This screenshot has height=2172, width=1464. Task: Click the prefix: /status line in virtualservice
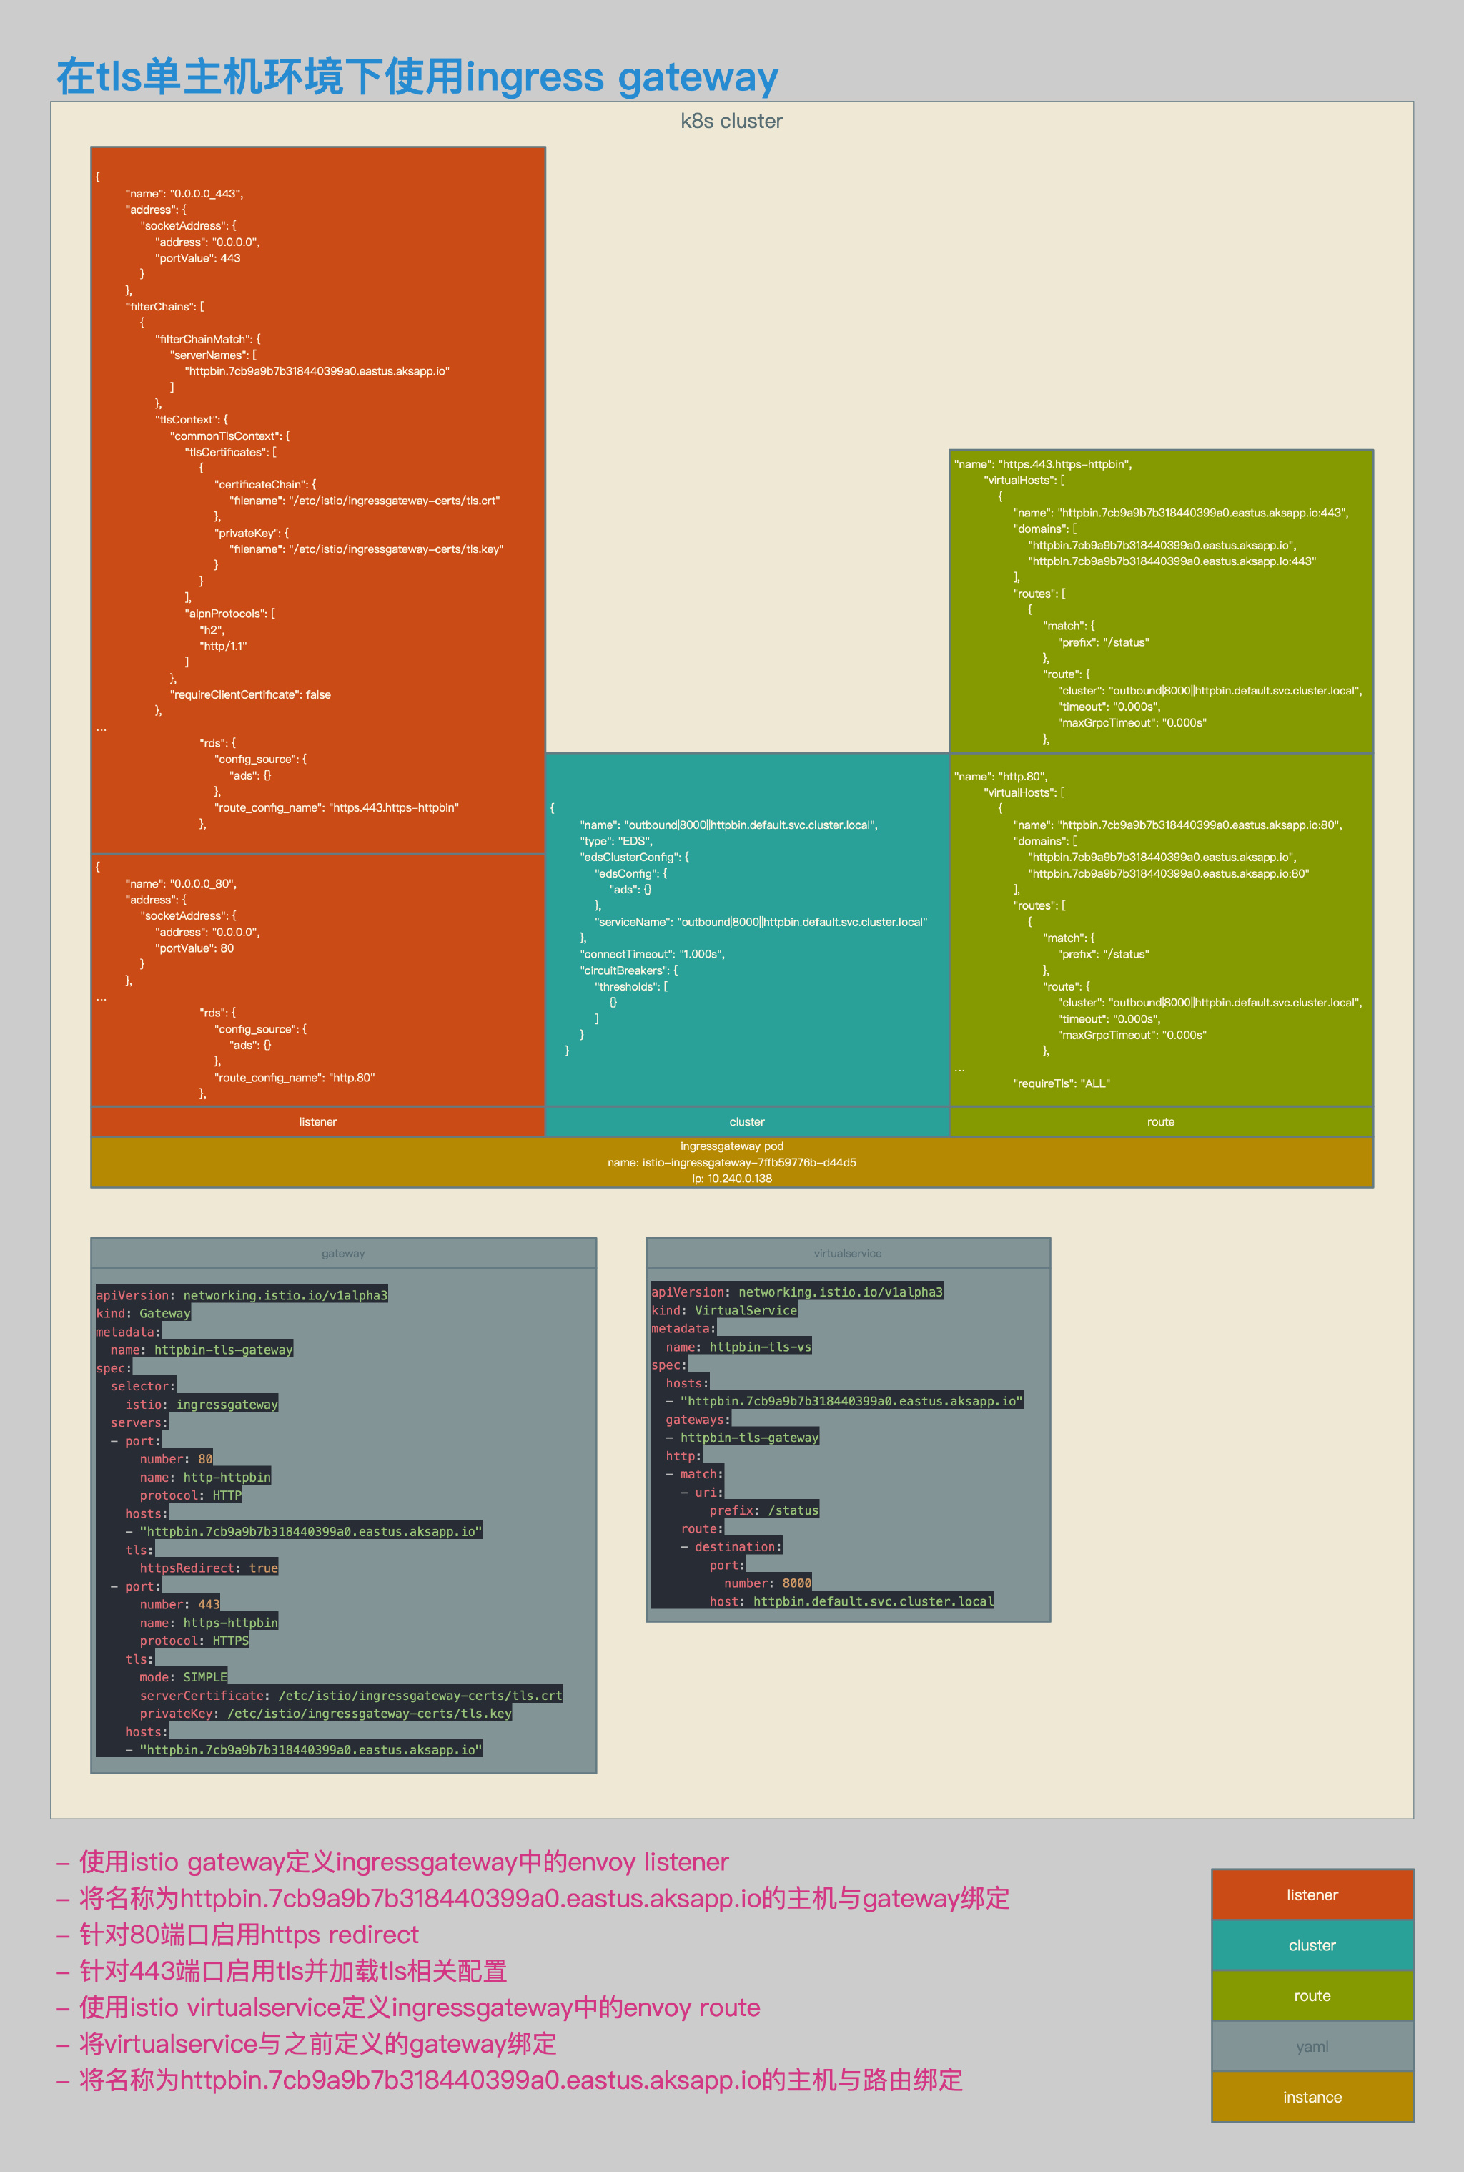point(763,1510)
